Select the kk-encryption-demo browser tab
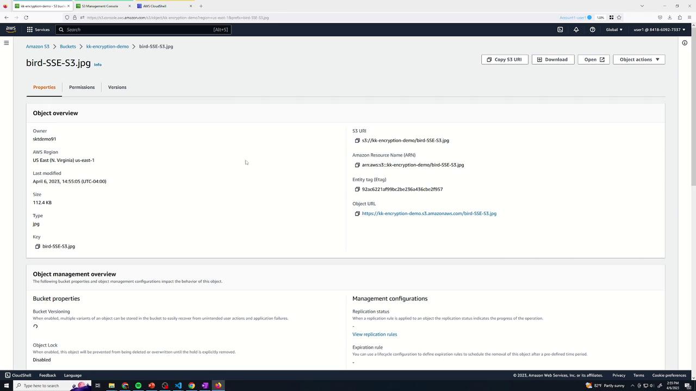Image resolution: width=696 pixels, height=391 pixels. pos(42,6)
